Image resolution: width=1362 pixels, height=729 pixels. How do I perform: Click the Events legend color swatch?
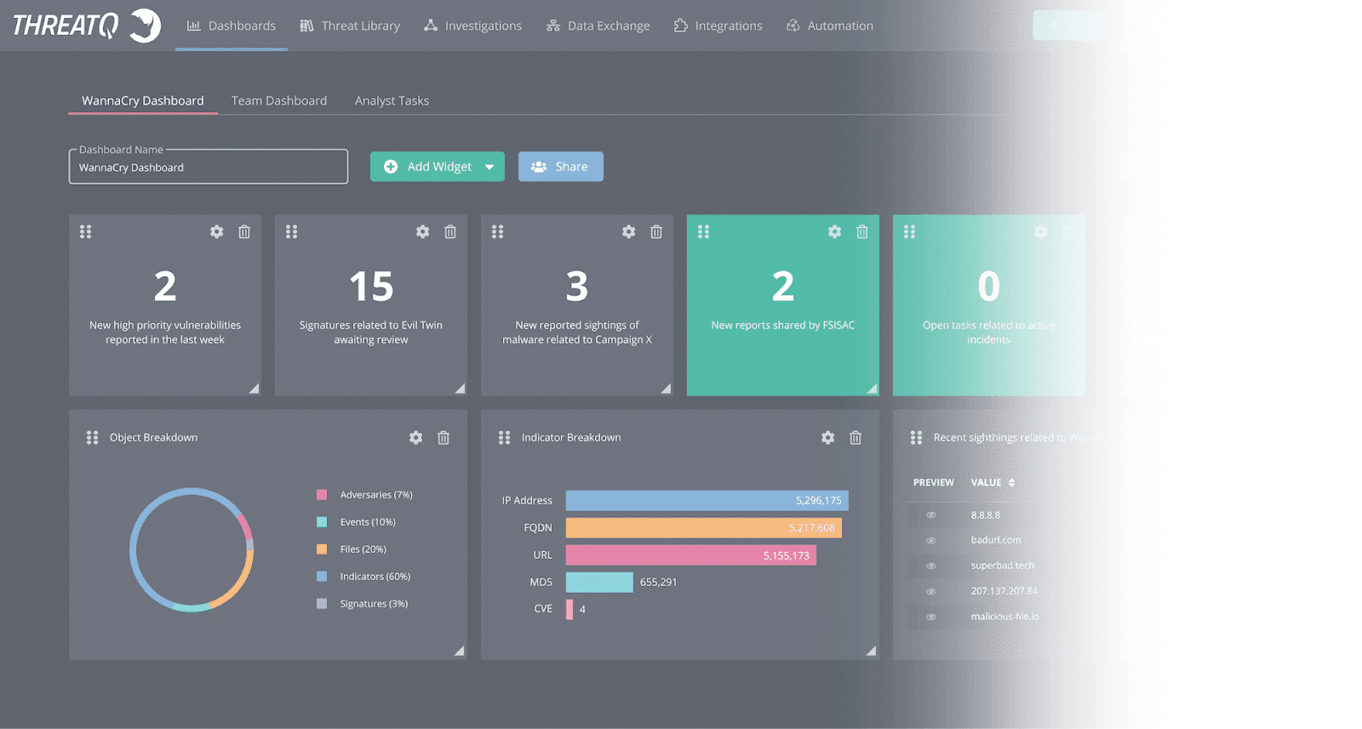point(322,521)
